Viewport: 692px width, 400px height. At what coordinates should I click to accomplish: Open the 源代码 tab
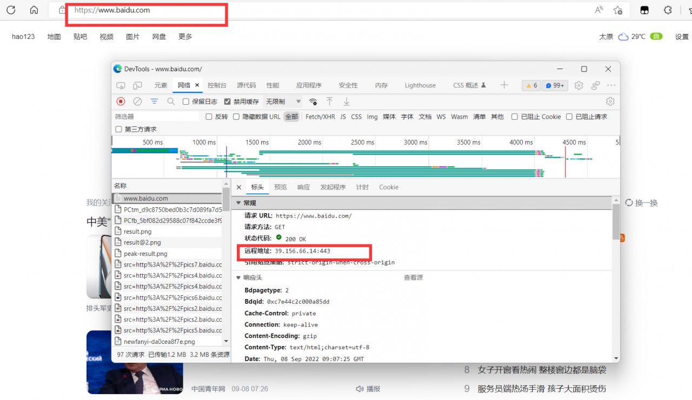click(x=246, y=85)
